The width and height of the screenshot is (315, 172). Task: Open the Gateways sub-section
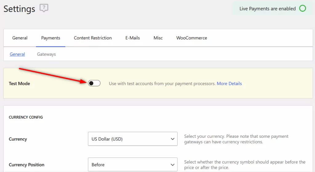[46, 54]
